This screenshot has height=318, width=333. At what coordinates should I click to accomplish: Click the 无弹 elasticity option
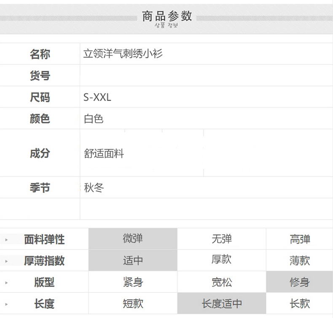click(x=221, y=239)
